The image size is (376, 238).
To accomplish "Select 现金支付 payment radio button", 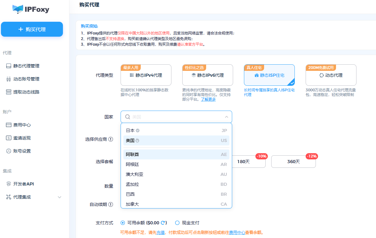I will click(177, 223).
